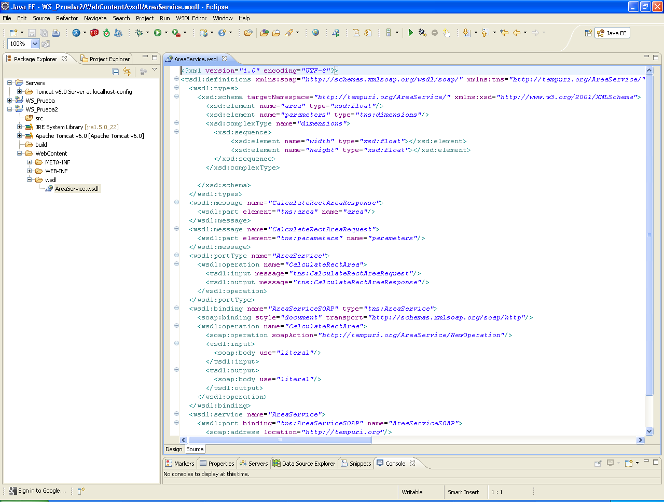This screenshot has width=664, height=502.
Task: Toggle fold marker on wsdl:service line
Action: click(x=176, y=414)
